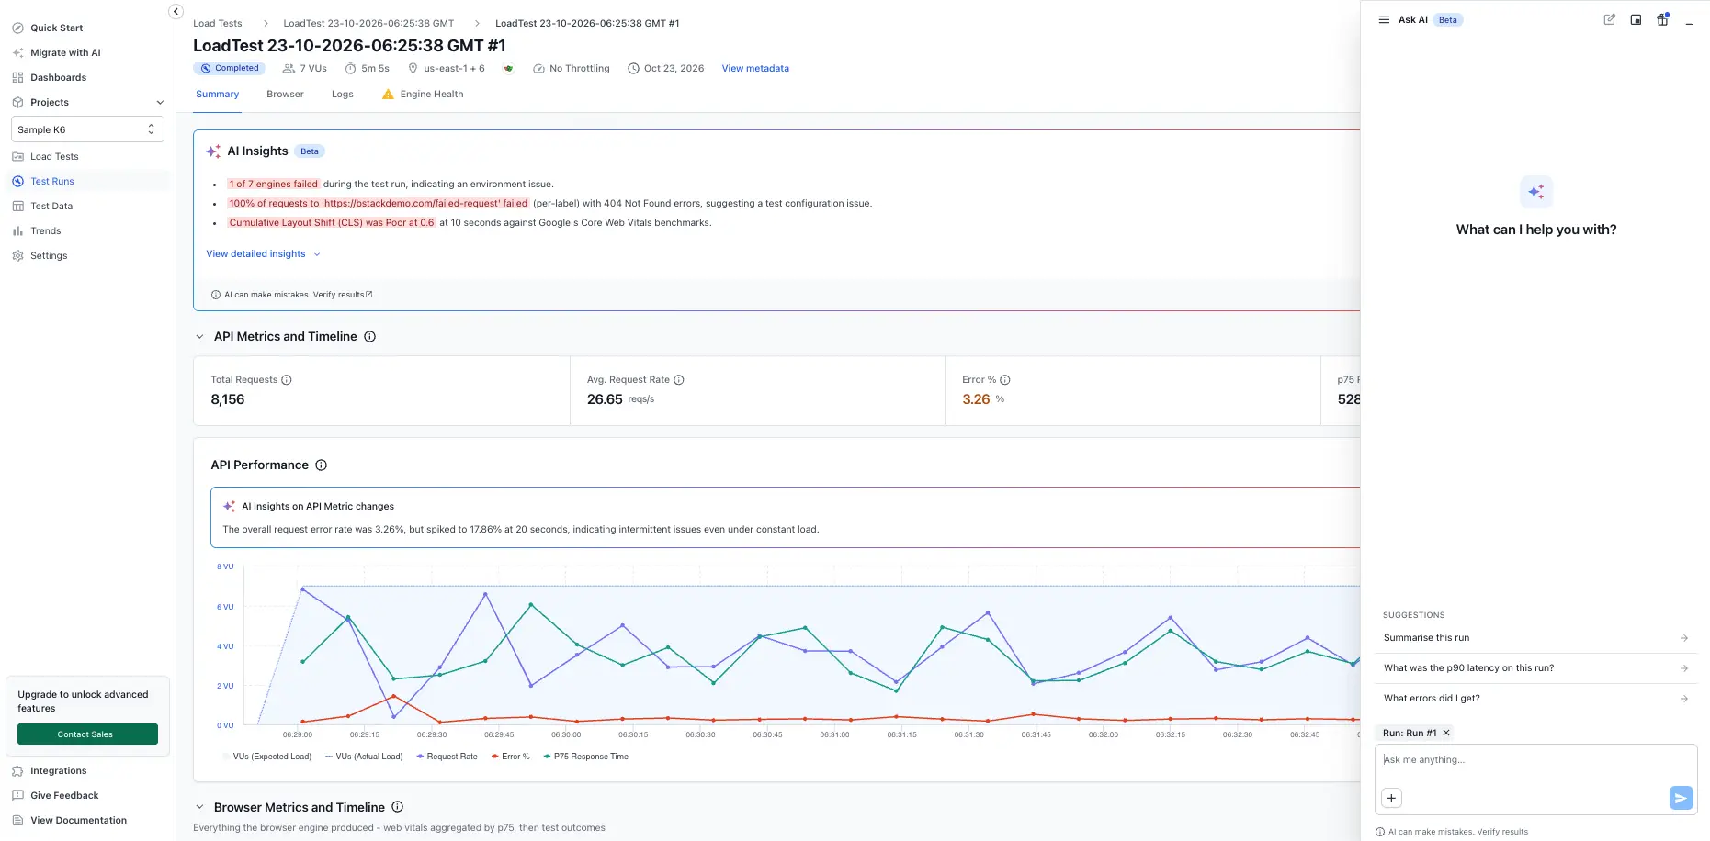Screen dimensions: 1710x841
Task: Open the AI Insights sparkle icon
Action: [x=213, y=151]
